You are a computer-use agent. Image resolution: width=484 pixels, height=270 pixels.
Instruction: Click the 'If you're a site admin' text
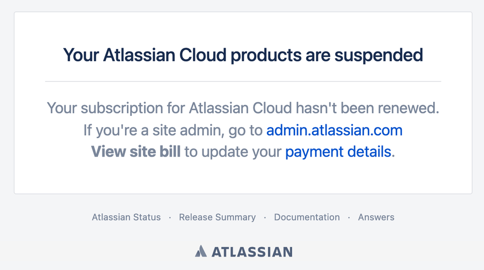coord(154,130)
